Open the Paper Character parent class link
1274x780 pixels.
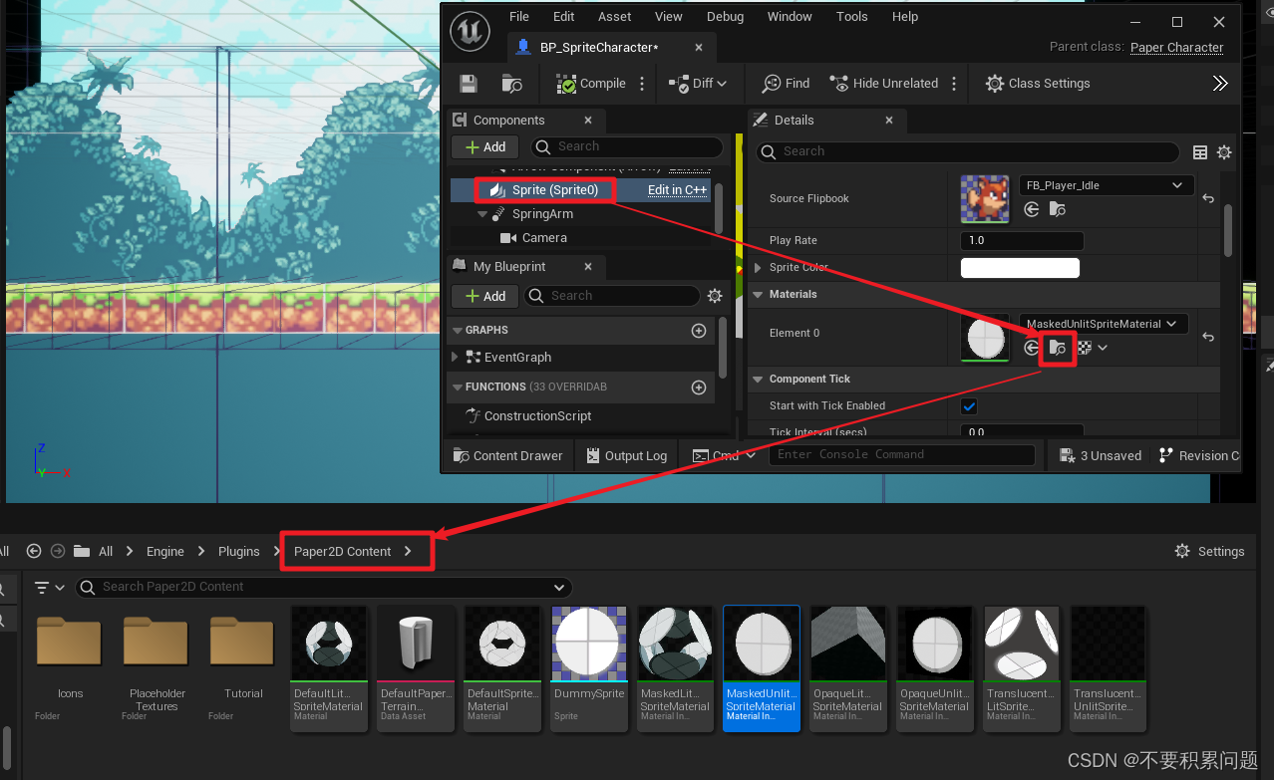1177,47
